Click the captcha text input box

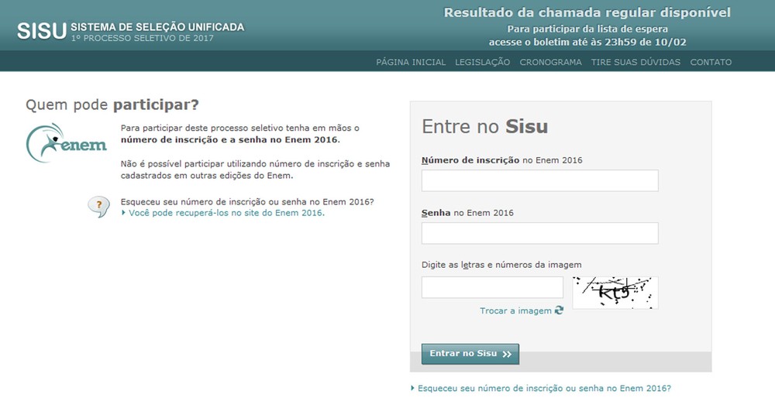[x=492, y=287]
